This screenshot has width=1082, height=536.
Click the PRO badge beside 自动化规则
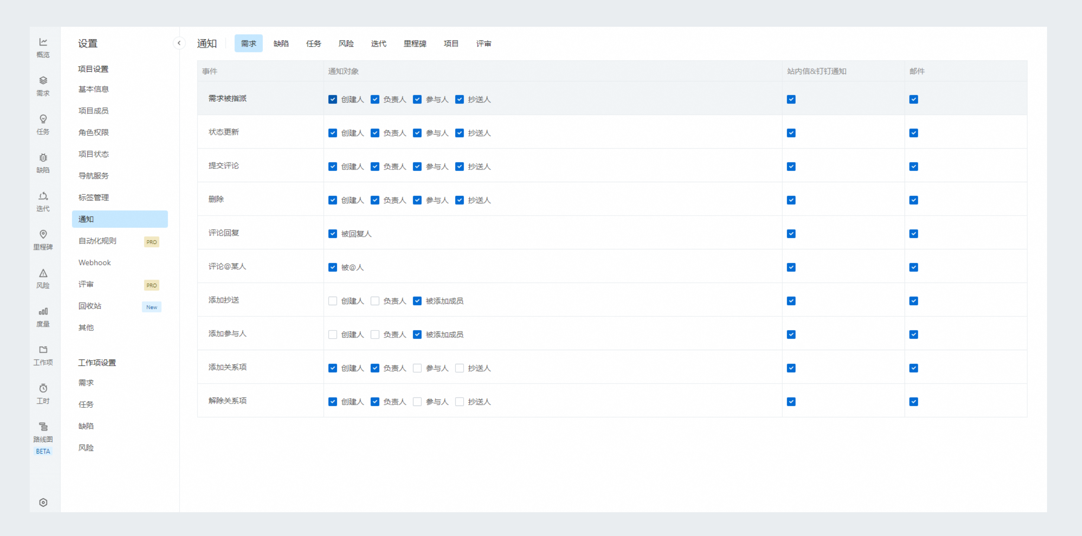click(x=152, y=242)
